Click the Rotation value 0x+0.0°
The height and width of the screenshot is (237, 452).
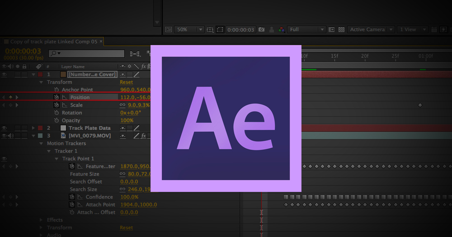point(131,113)
